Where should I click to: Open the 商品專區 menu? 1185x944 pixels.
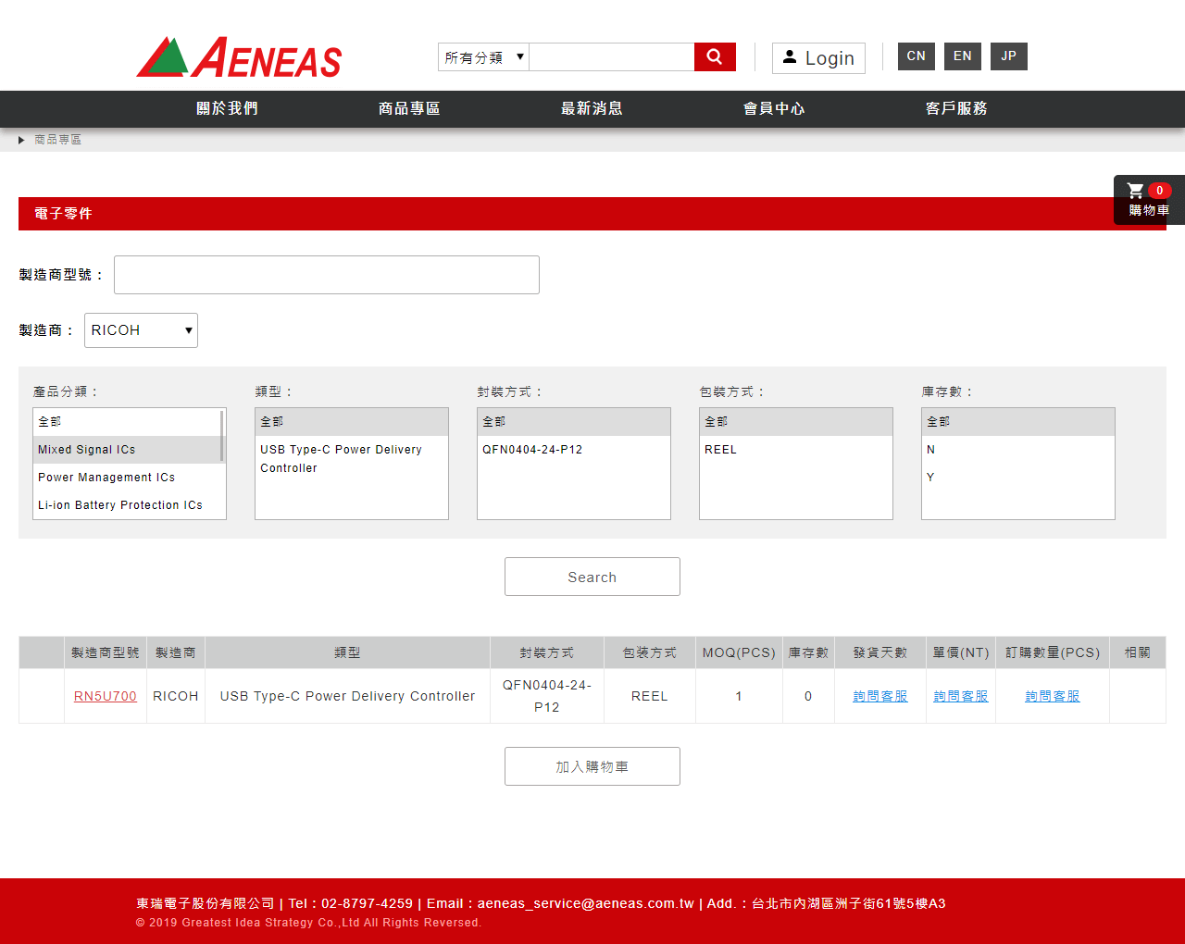point(409,108)
